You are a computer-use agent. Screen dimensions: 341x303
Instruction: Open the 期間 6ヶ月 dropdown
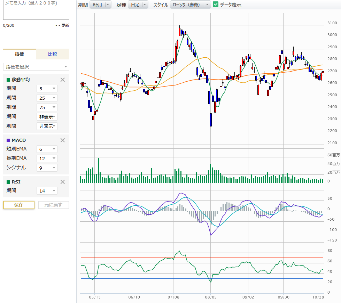100,5
